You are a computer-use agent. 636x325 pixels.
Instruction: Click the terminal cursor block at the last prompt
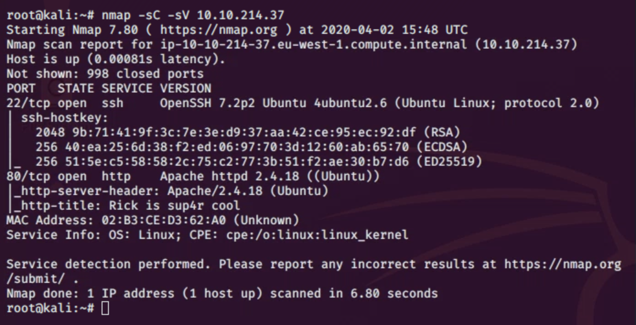(105, 308)
